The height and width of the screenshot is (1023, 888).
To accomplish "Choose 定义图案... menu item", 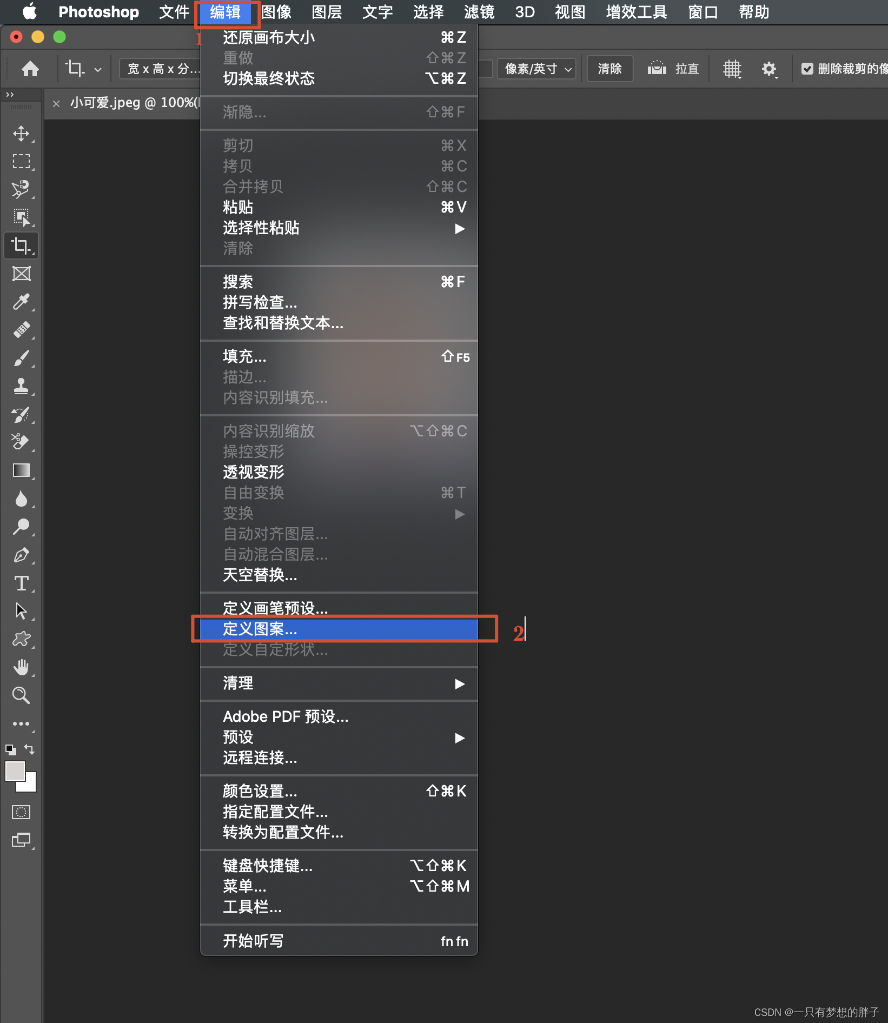I will click(x=339, y=629).
